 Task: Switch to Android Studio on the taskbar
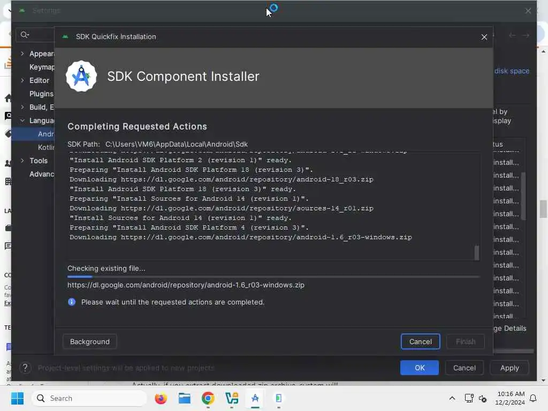255,398
